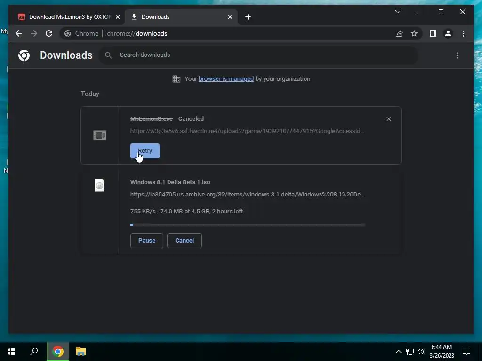Switch to the Download Ms.LemonS by OXTOR tab
The image size is (482, 361).
(68, 17)
